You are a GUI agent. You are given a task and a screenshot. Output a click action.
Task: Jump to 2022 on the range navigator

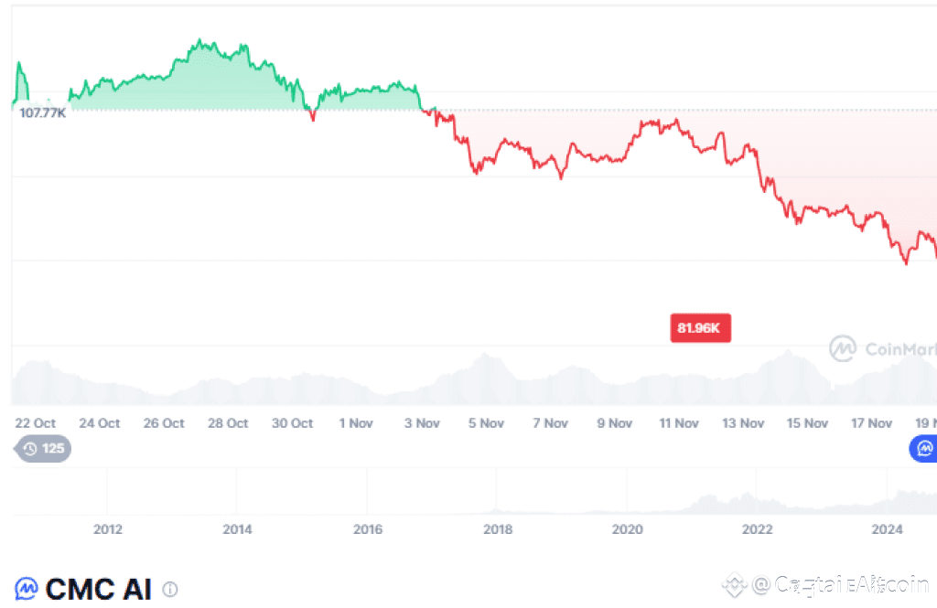(x=757, y=528)
